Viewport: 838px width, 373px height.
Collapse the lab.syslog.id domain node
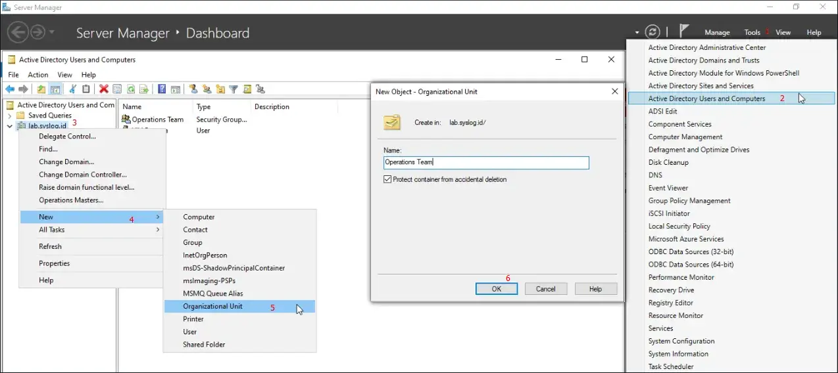click(x=9, y=125)
